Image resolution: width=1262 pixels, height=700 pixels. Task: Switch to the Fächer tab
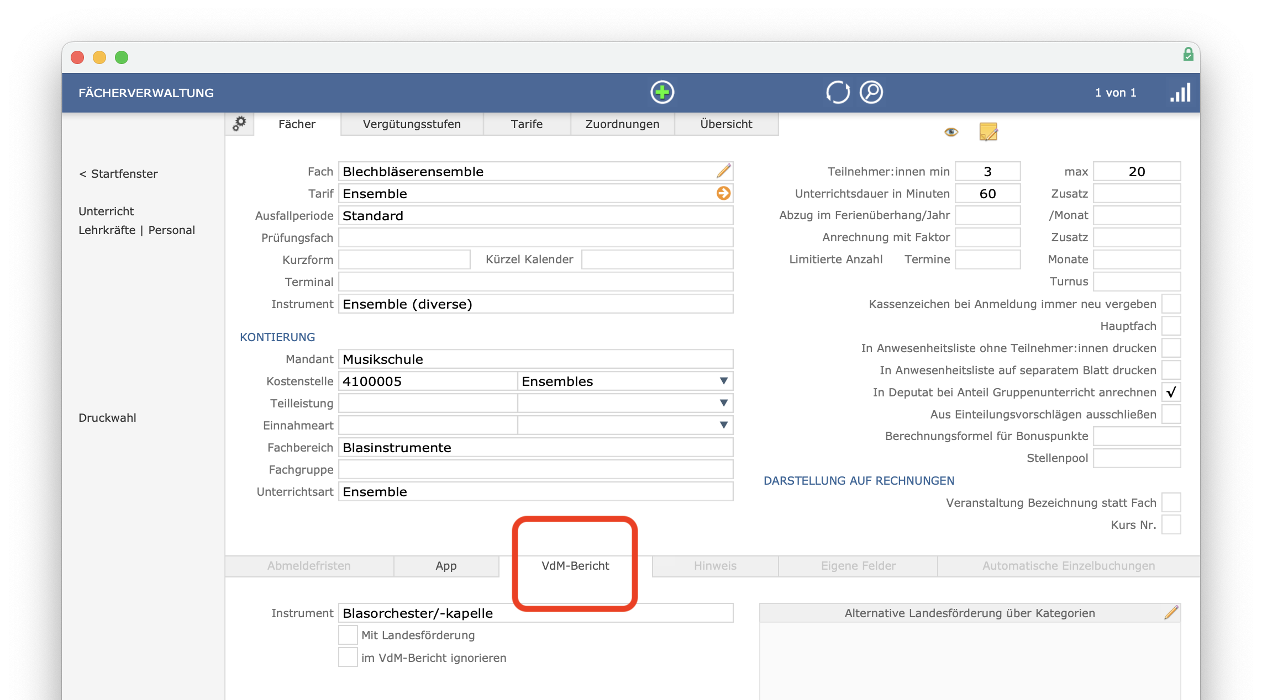[297, 124]
